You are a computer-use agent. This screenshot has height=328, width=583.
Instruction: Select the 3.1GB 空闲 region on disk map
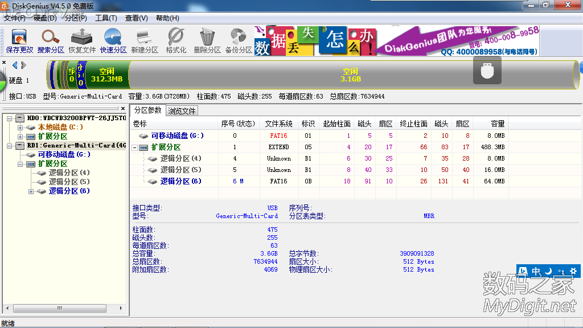click(350, 75)
